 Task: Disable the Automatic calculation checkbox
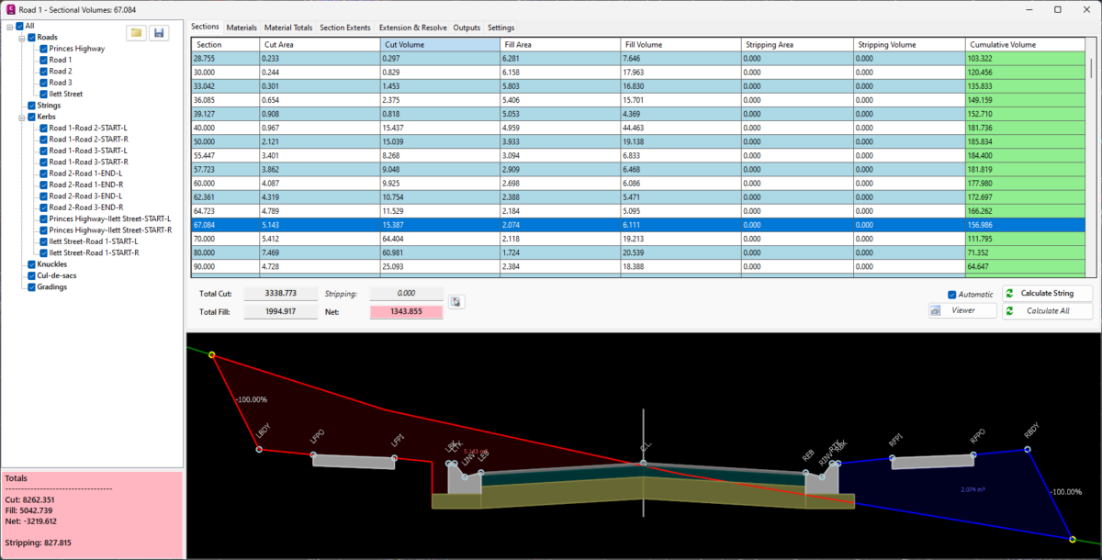click(x=951, y=295)
